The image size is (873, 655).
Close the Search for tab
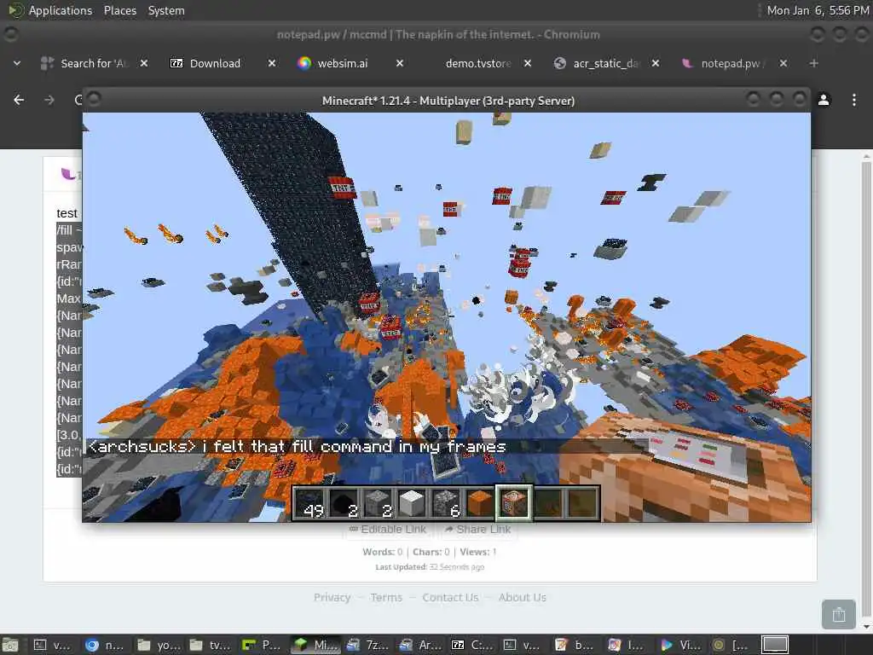(144, 63)
